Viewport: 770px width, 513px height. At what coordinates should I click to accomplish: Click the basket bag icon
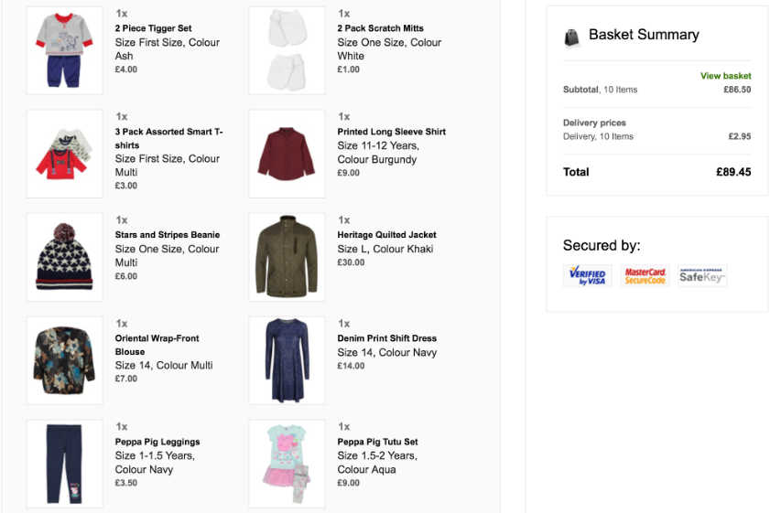(x=572, y=37)
